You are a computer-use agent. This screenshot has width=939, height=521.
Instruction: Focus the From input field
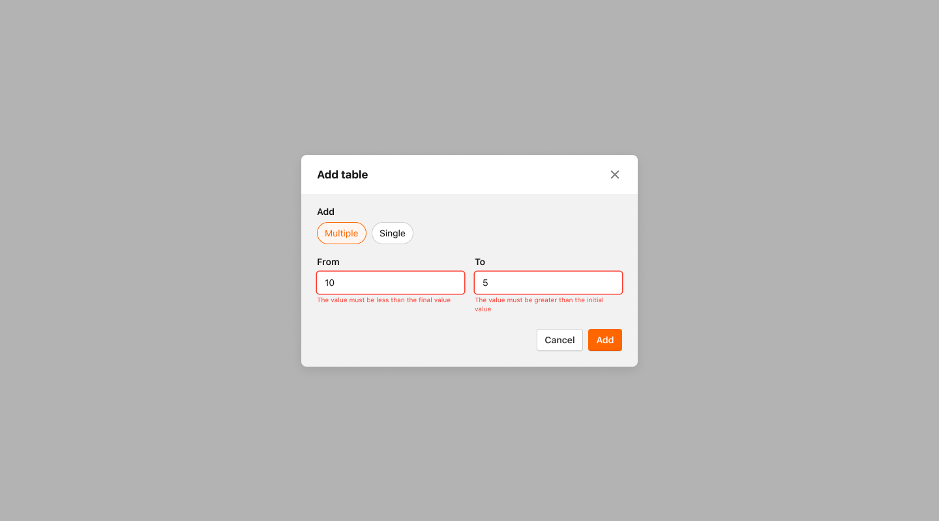tap(391, 283)
